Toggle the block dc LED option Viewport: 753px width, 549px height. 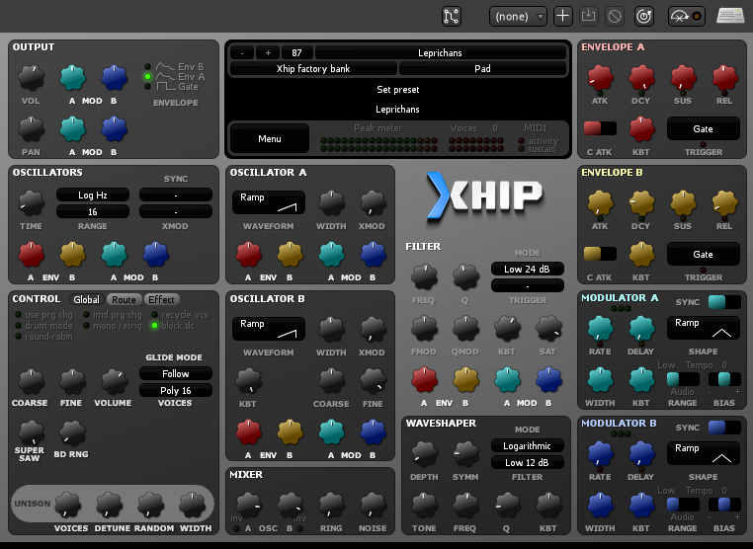(x=154, y=325)
